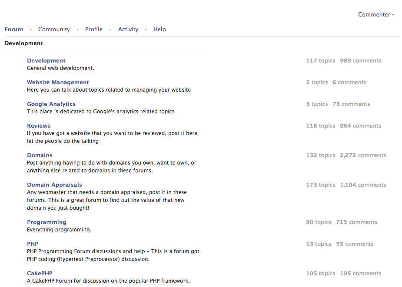Open the Programming forum link
The height and width of the screenshot is (287, 402).
click(47, 222)
